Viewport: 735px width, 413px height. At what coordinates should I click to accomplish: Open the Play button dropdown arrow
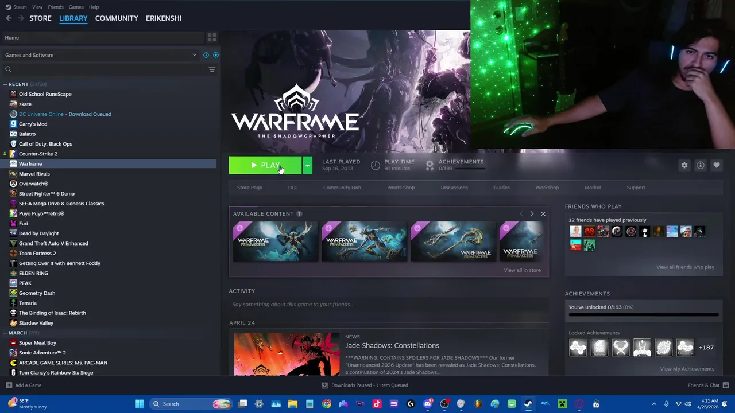click(x=308, y=165)
